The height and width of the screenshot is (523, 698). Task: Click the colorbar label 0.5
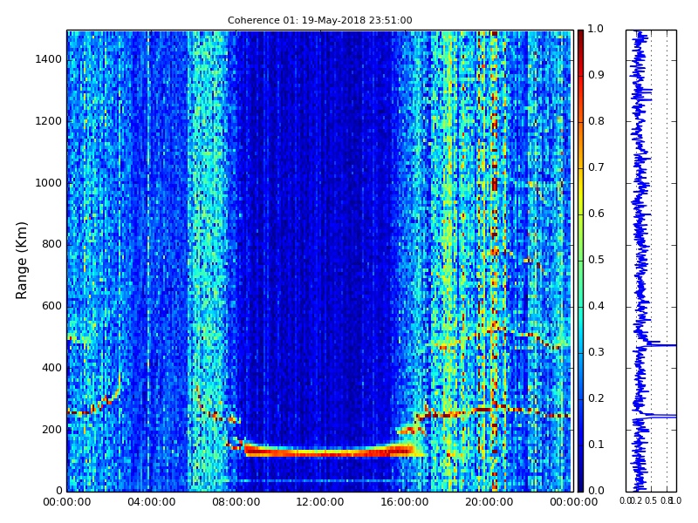[x=596, y=260]
